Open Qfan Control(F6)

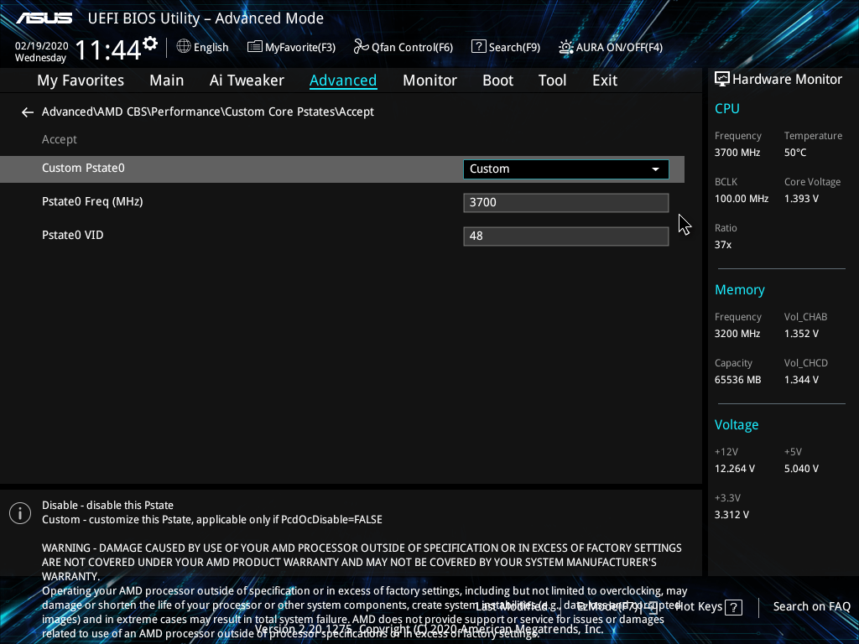pyautogui.click(x=403, y=47)
